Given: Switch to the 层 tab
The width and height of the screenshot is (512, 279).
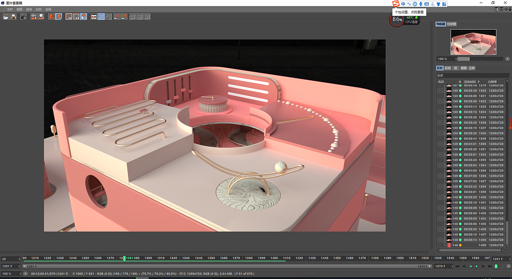Looking at the screenshot, I should point(455,68).
